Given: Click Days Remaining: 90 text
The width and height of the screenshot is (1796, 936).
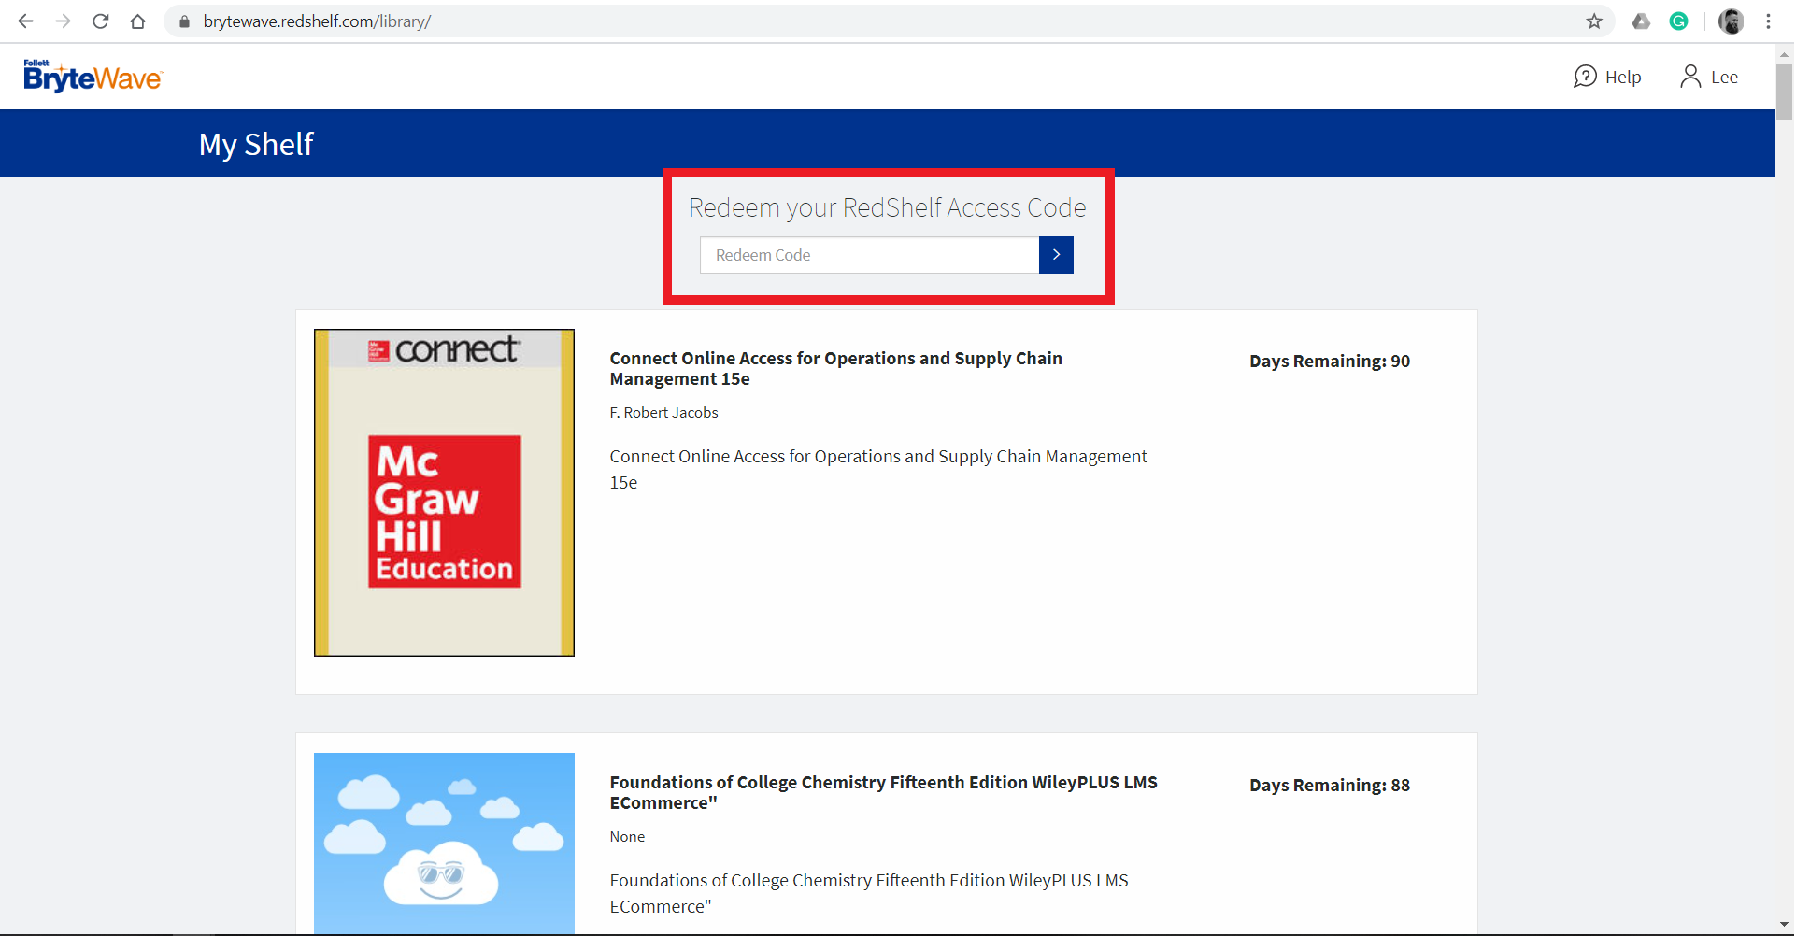Looking at the screenshot, I should pyautogui.click(x=1330, y=361).
